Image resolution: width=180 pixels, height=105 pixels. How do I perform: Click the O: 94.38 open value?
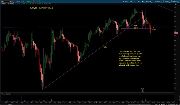click(28, 4)
